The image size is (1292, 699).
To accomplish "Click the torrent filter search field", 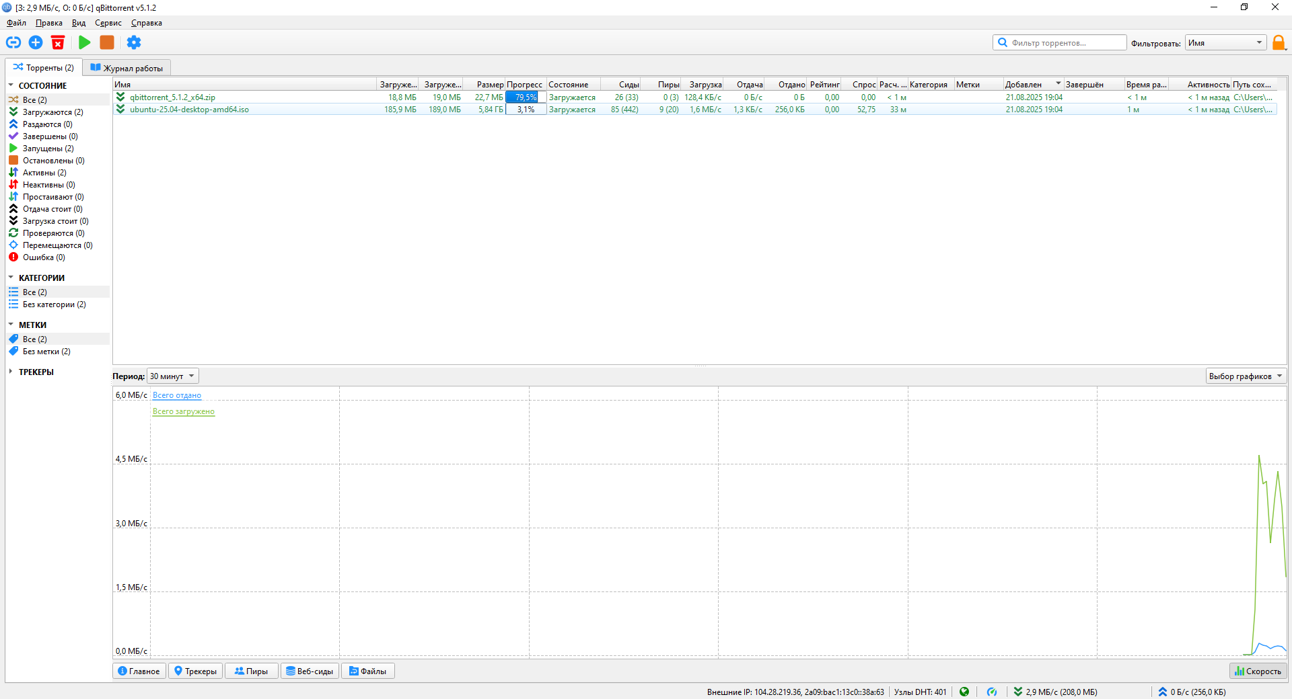I will pyautogui.click(x=1060, y=42).
